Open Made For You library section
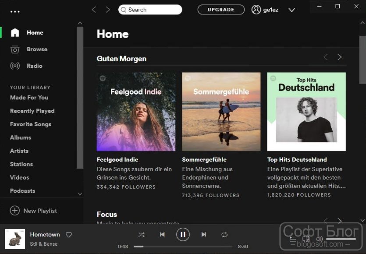This screenshot has height=254, width=366. [29, 98]
